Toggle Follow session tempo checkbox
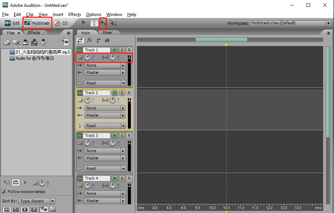The height and width of the screenshot is (213, 334). tap(4, 191)
